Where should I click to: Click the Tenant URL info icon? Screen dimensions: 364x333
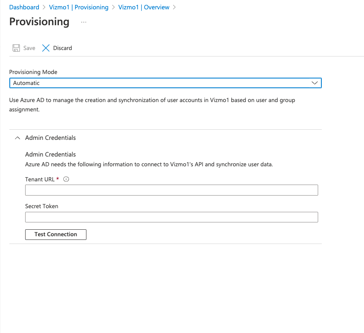point(66,179)
